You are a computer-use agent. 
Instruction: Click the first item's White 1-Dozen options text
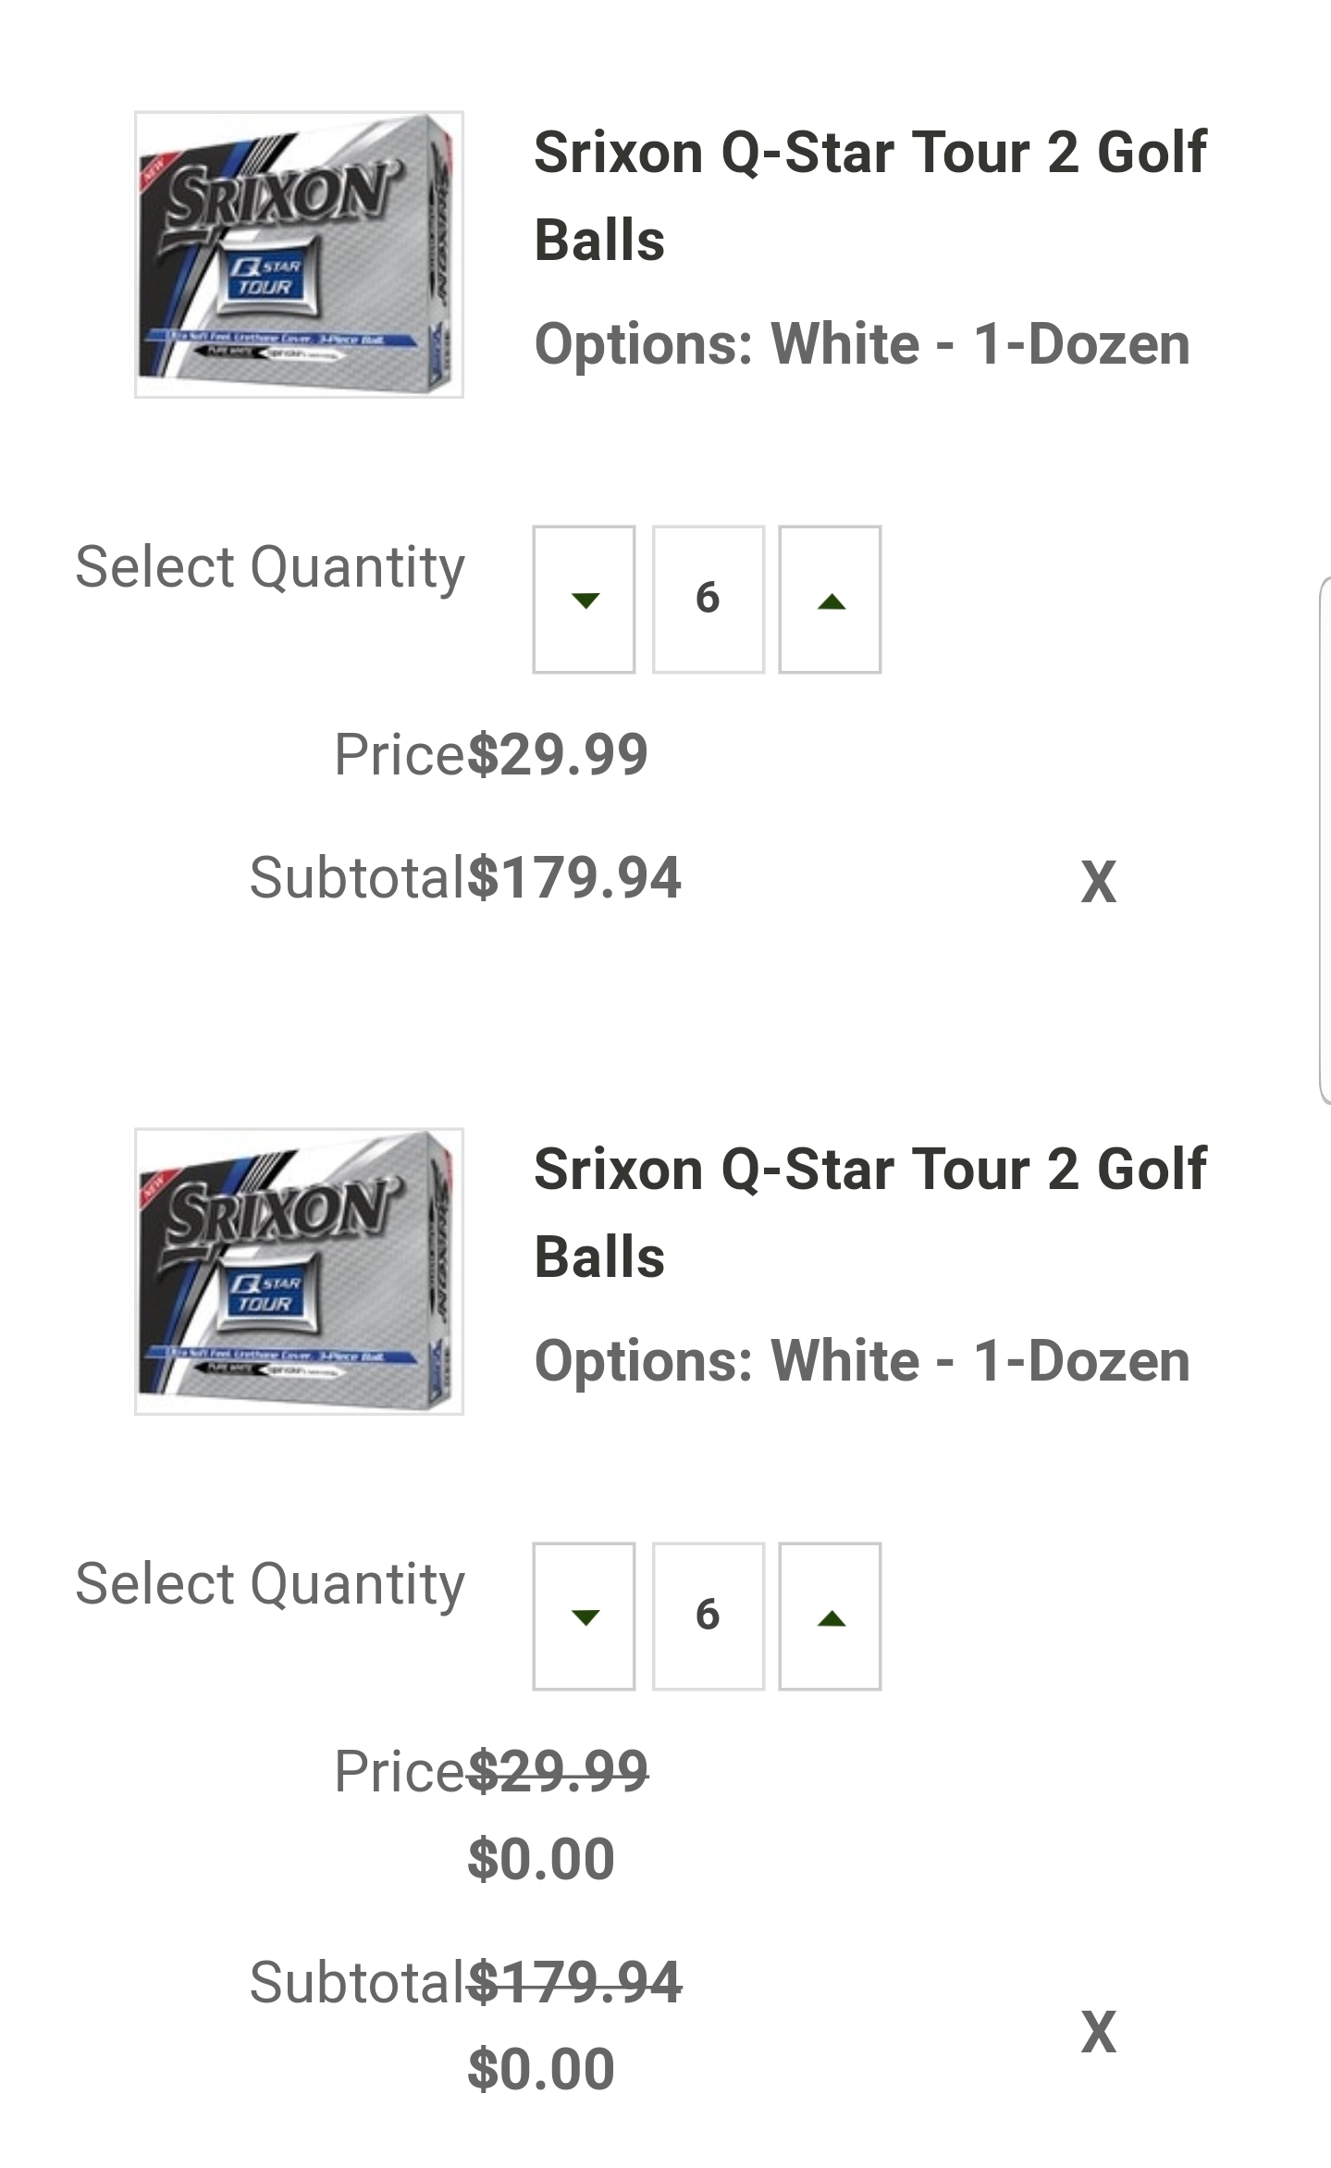(861, 344)
